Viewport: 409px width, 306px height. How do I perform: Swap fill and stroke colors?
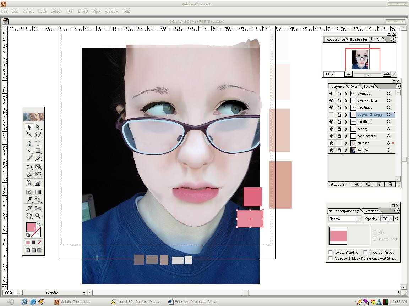(x=39, y=224)
